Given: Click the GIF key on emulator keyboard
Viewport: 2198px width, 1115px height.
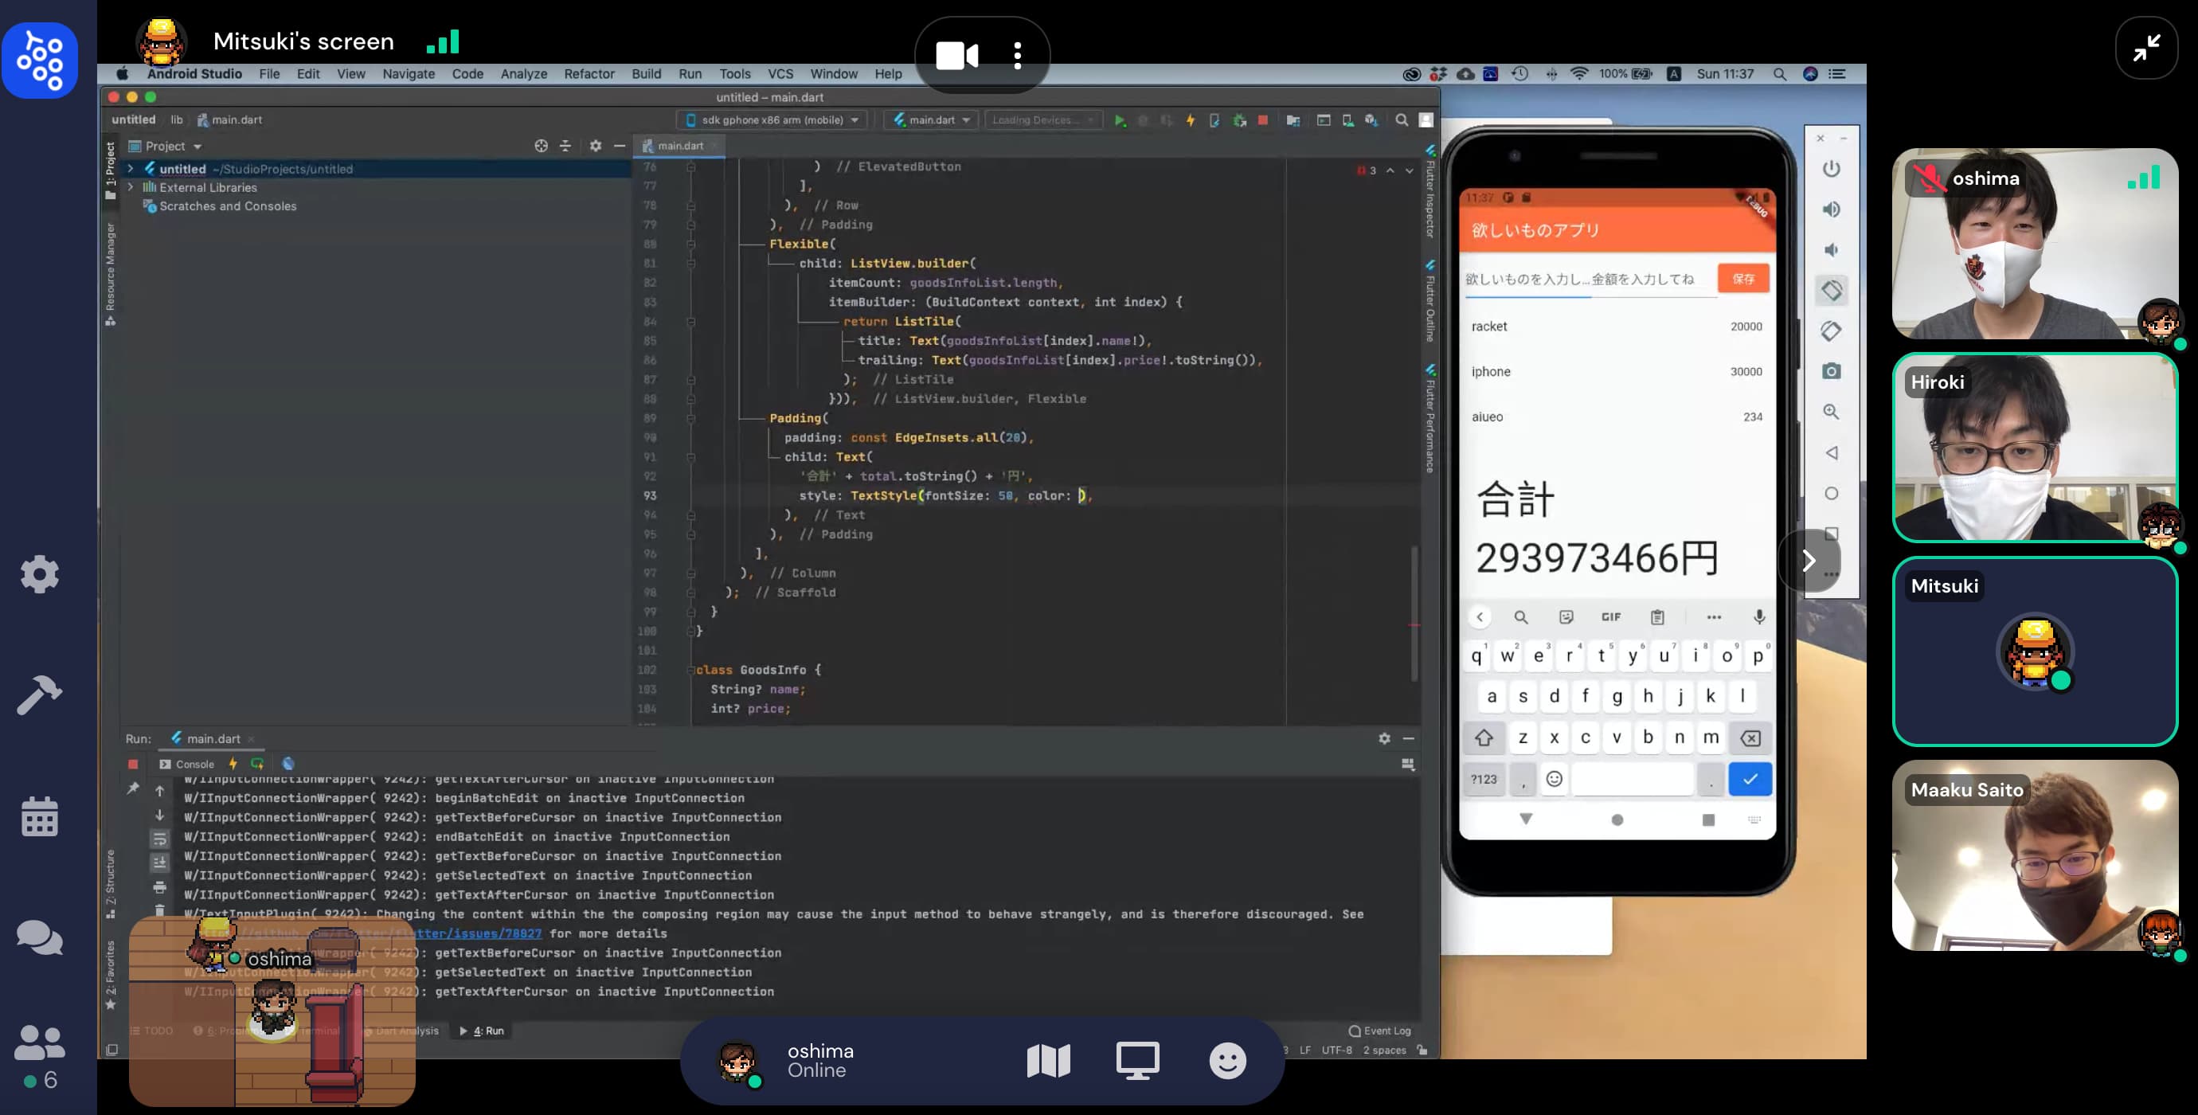Looking at the screenshot, I should coord(1611,616).
